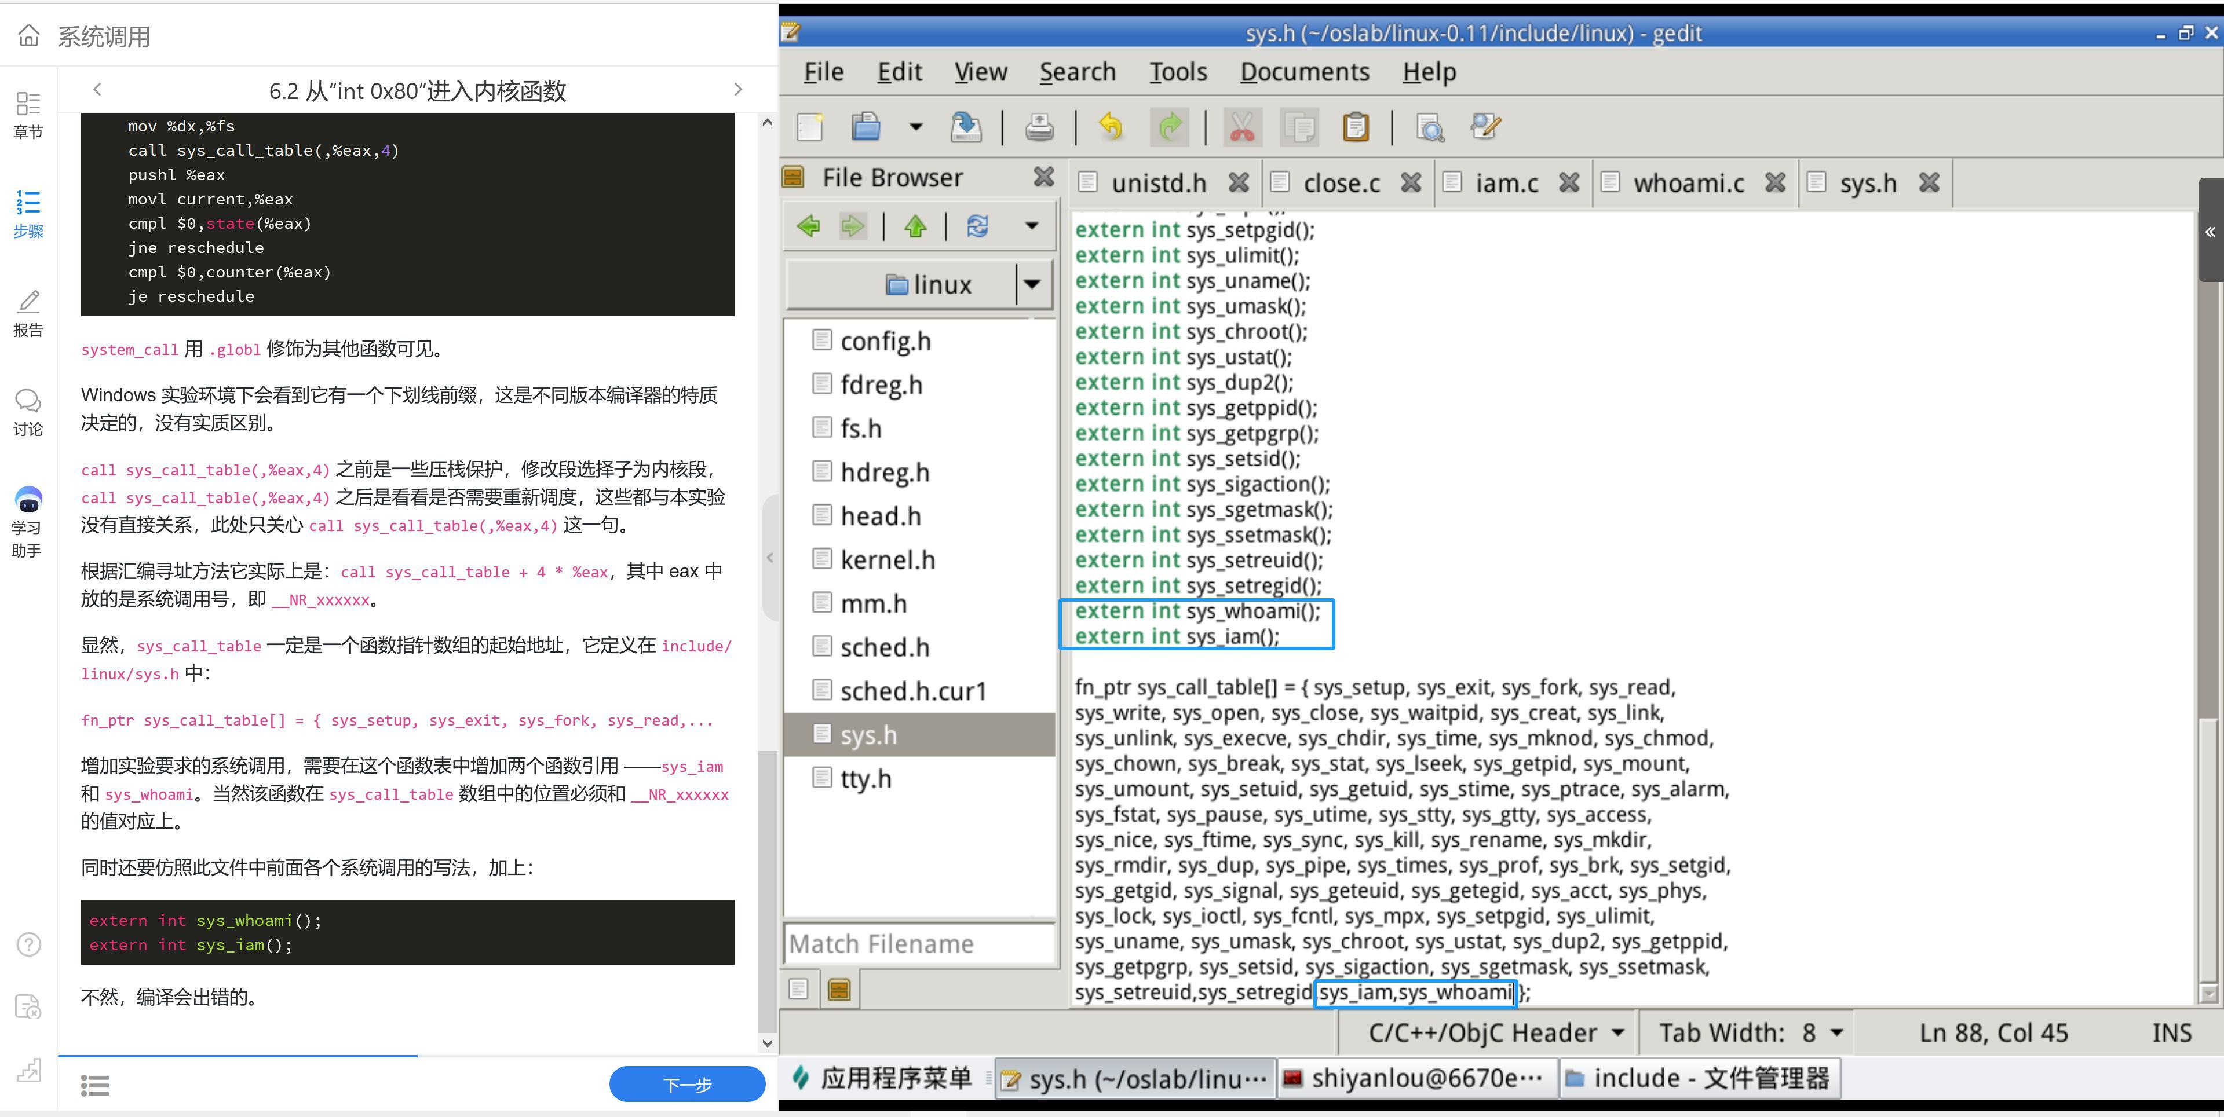Go forward in File Browser history
Image resolution: width=2224 pixels, height=1117 pixels.
[x=852, y=226]
